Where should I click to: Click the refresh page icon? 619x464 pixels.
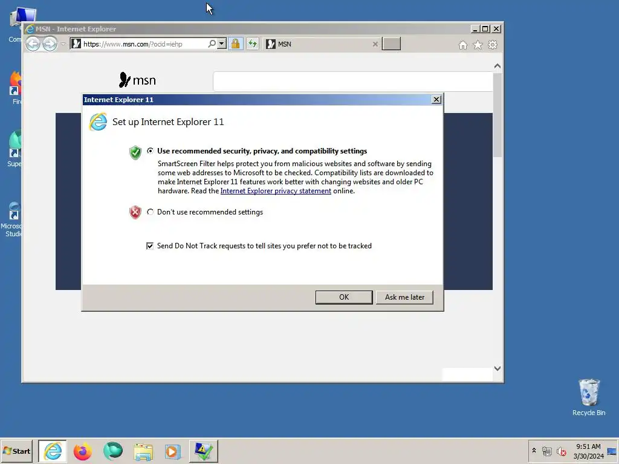(253, 43)
